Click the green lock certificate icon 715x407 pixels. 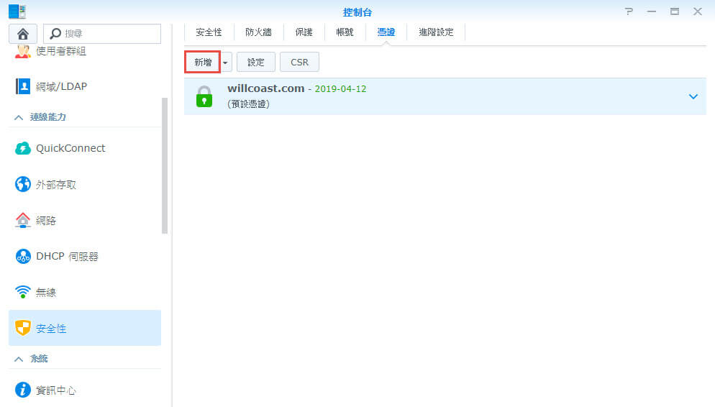[205, 96]
